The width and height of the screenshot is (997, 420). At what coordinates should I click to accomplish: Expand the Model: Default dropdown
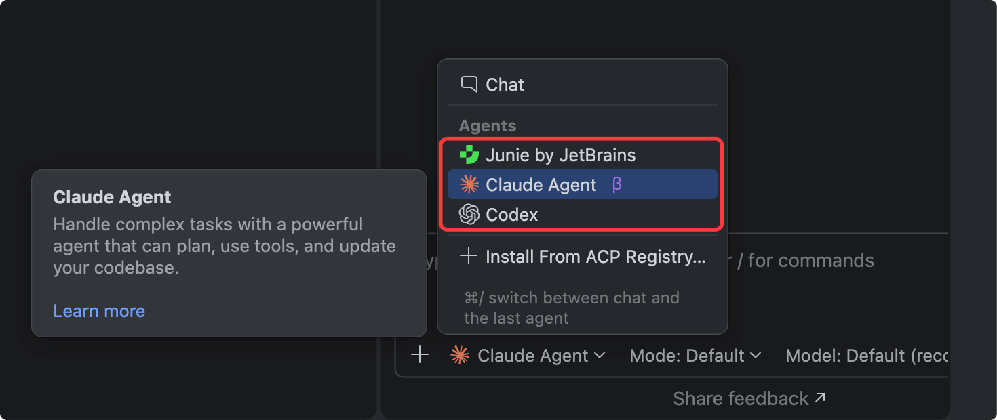[x=866, y=355]
